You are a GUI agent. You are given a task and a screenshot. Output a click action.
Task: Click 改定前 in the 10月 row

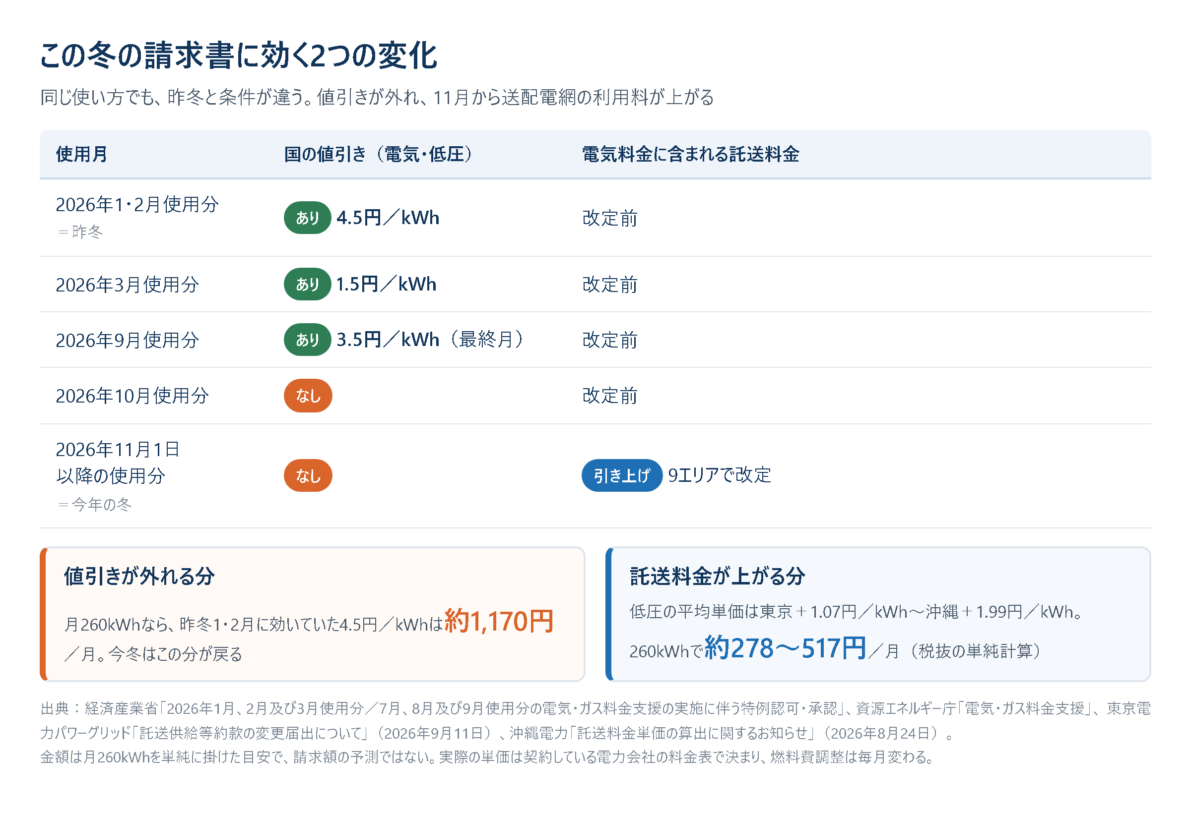click(x=610, y=396)
